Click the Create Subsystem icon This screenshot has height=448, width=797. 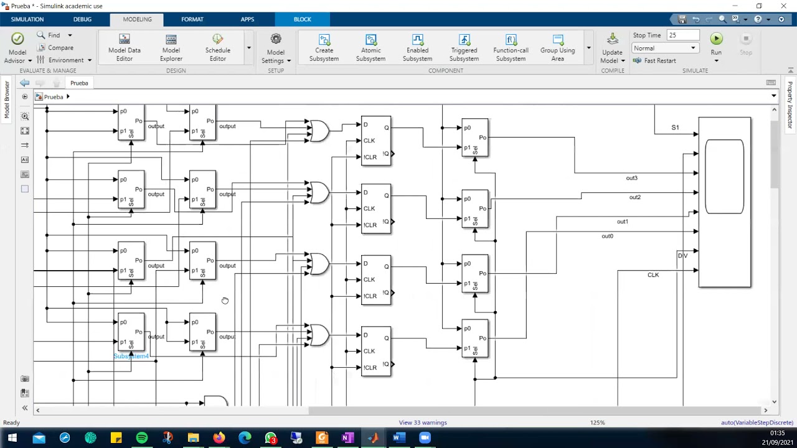[x=324, y=41]
